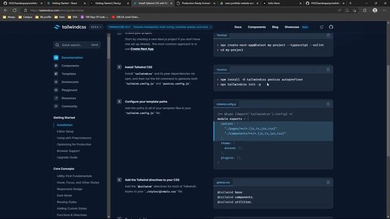
Task: Switch to the Production-Ready Animation tab
Action: pyautogui.click(x=196, y=3)
